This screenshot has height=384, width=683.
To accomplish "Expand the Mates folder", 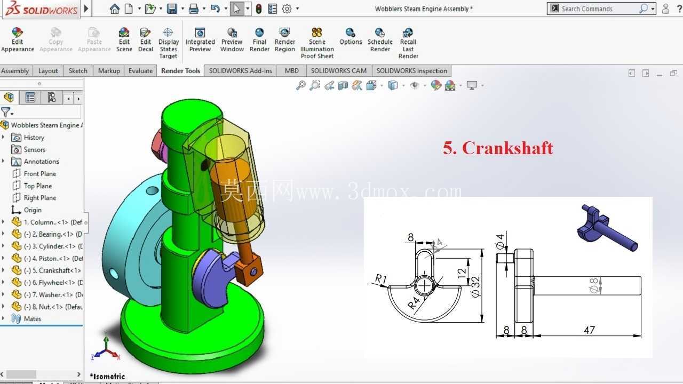I will click(3, 318).
